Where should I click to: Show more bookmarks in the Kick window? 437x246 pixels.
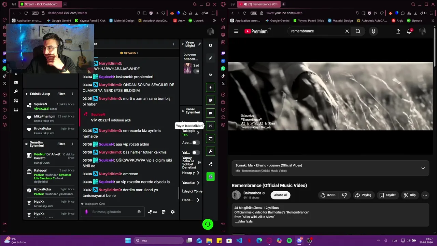214,20
